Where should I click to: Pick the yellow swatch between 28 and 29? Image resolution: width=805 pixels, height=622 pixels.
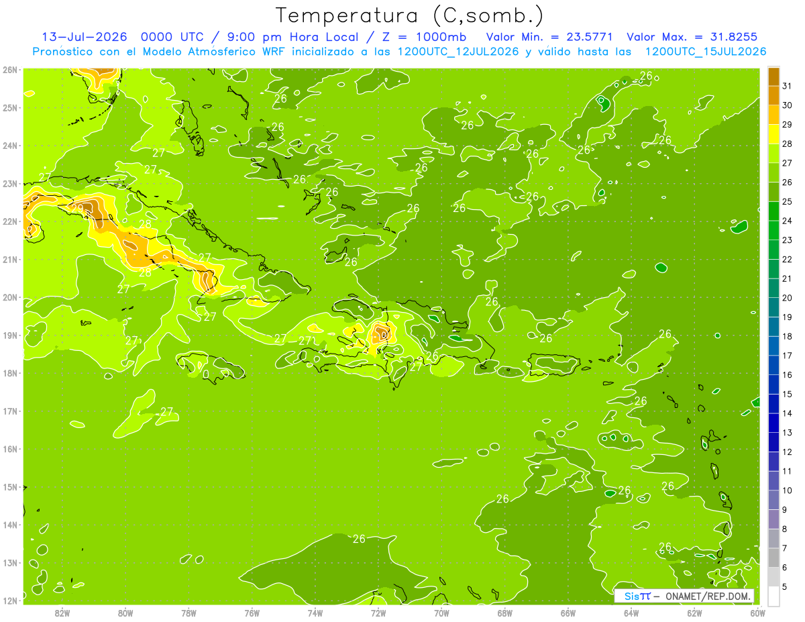coord(773,134)
